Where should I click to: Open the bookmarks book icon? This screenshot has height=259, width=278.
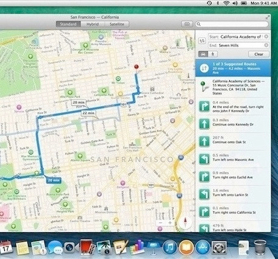[x=187, y=24]
